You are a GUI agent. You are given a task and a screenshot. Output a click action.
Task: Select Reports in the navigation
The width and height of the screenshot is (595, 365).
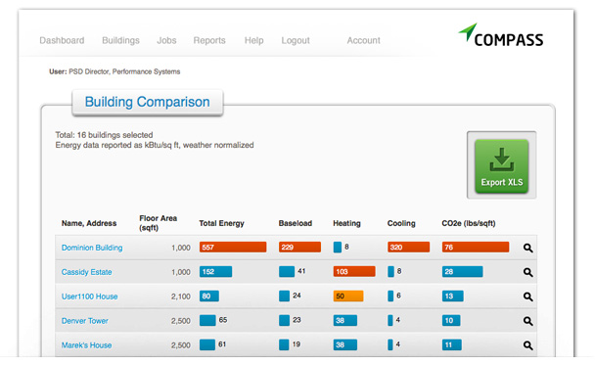click(x=209, y=40)
